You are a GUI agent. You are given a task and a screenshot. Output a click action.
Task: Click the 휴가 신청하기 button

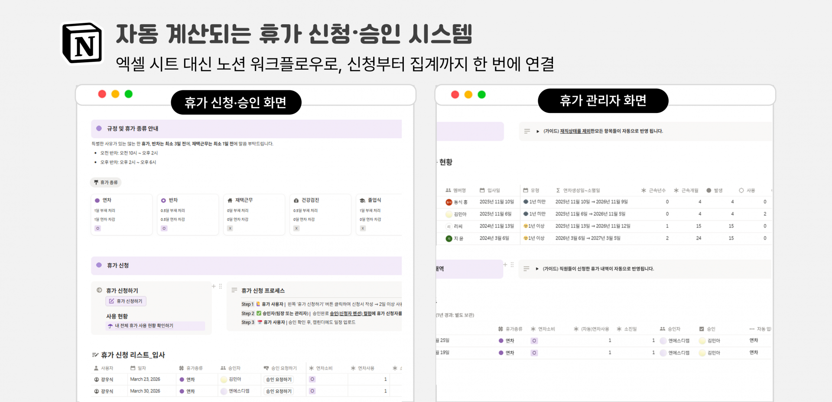tap(126, 301)
